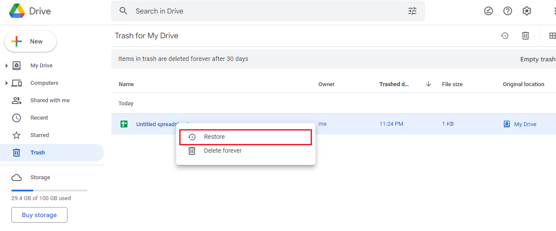Click the owner 'me' cell

pos(322,124)
